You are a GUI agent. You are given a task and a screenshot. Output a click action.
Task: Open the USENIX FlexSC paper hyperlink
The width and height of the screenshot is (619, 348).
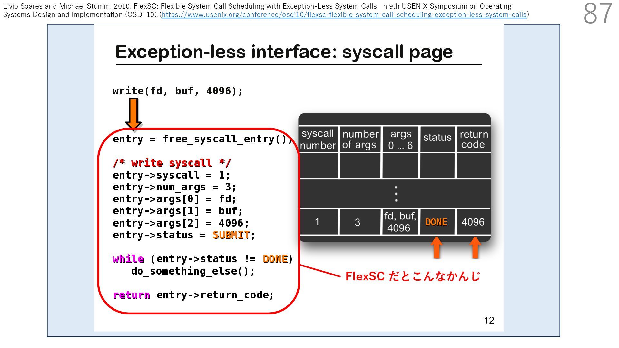(344, 15)
